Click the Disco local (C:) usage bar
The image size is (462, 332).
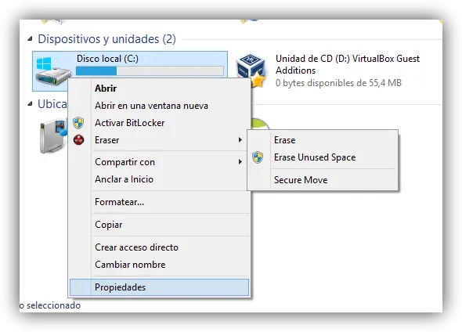click(x=150, y=70)
